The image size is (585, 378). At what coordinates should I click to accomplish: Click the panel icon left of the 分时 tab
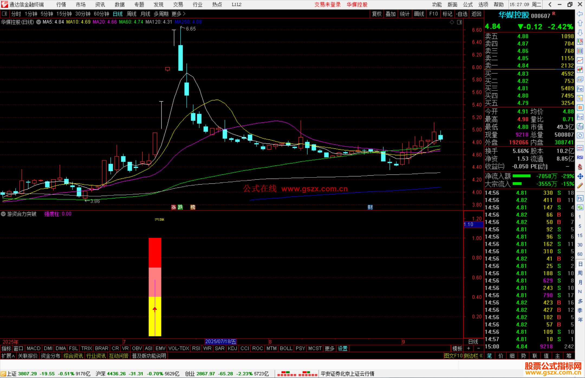[x=5, y=14]
